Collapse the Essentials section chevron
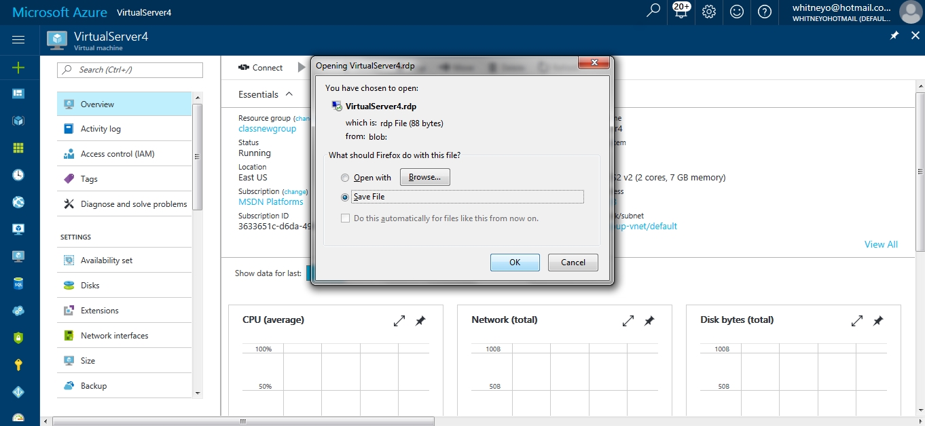The height and width of the screenshot is (426, 925). coord(289,94)
